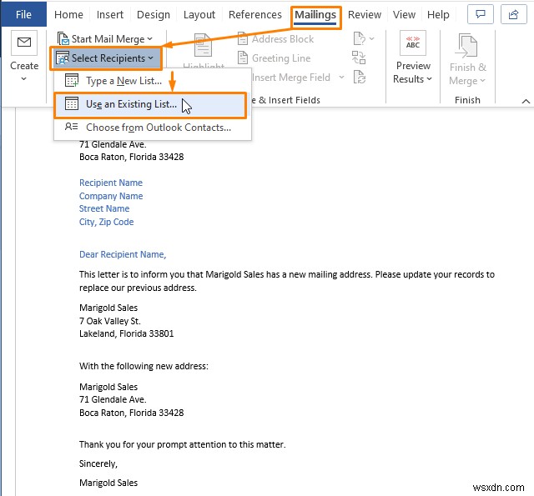Click the Share icon button
This screenshot has width=534, height=496.
514,14
